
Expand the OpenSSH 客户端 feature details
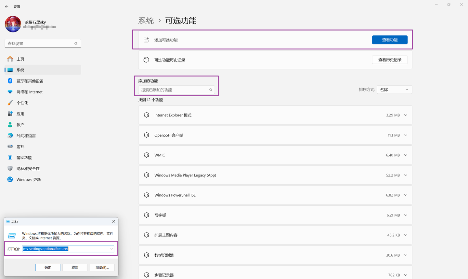pyautogui.click(x=406, y=135)
